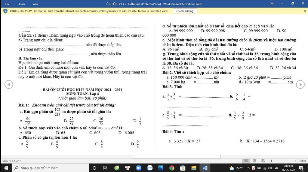This screenshot has width=308, height=172.
Task: Click answer 'A. 99 999 999'
Action: coord(181,31)
